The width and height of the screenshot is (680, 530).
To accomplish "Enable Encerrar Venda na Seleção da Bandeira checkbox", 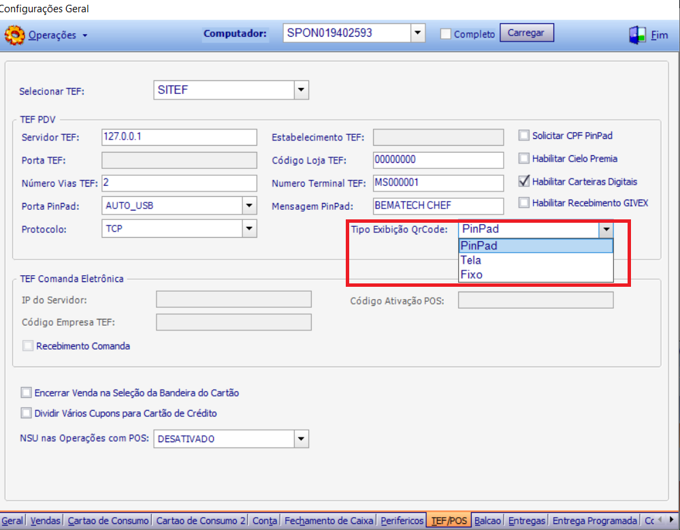I will point(26,393).
